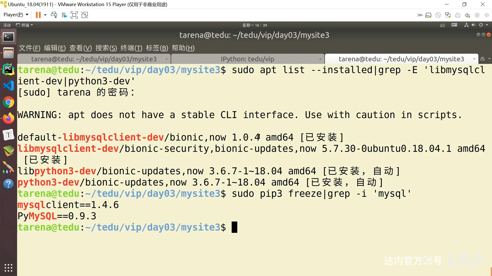Launch PyCharm from the dock

8,69
